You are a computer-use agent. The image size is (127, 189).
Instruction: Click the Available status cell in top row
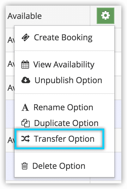coord(48,16)
